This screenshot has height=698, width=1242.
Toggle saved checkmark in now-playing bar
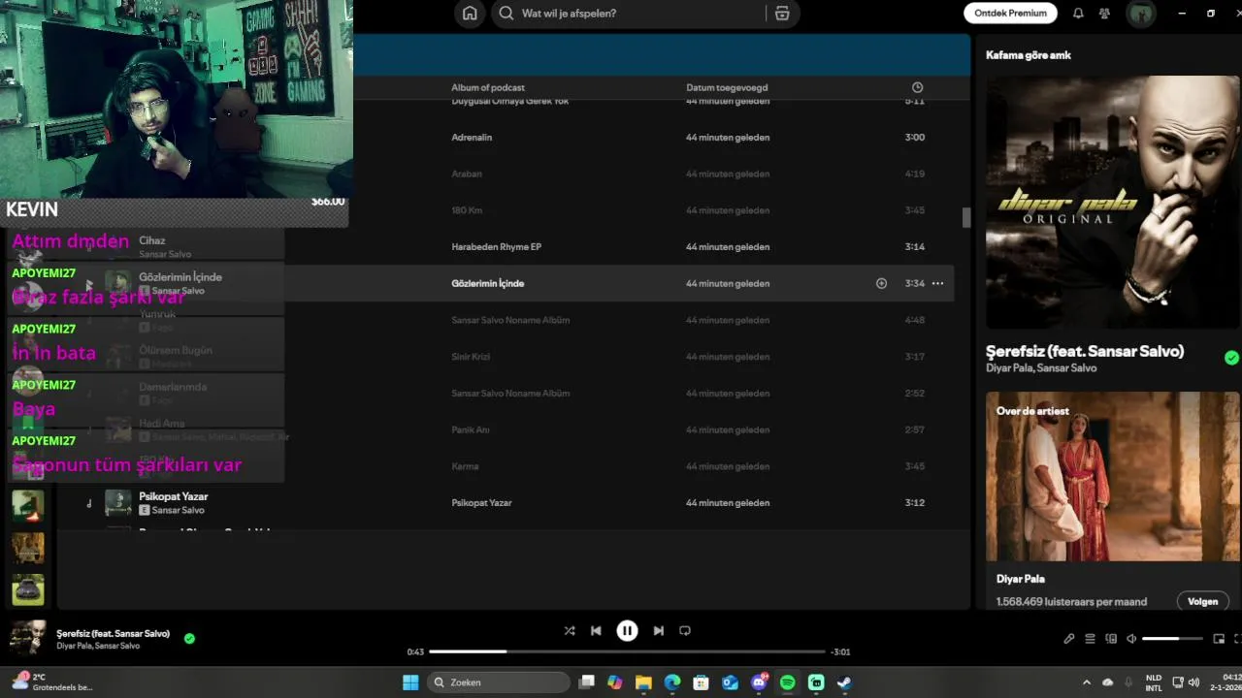point(189,638)
